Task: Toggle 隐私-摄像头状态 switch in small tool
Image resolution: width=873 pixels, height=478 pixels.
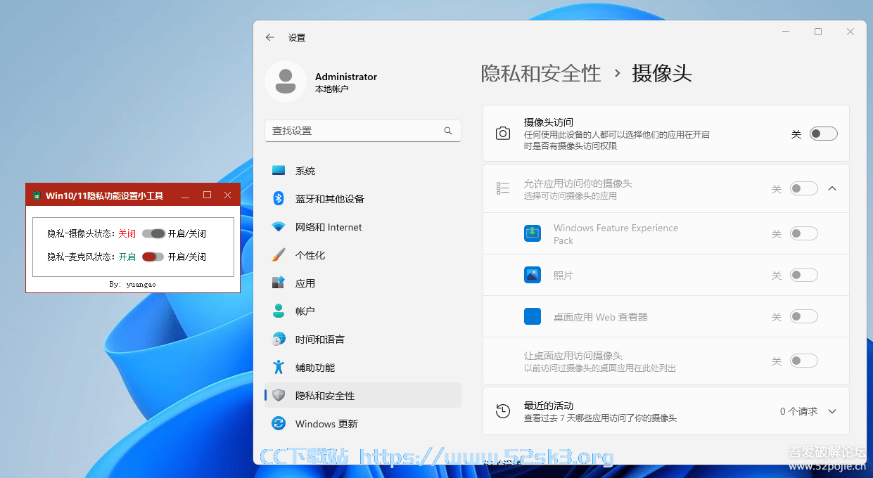Action: point(153,234)
